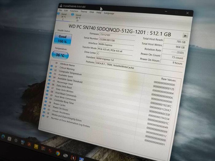The width and height of the screenshot is (215, 161).
Task: Click status icon for 06 Data Units Read
Action: click(49, 84)
